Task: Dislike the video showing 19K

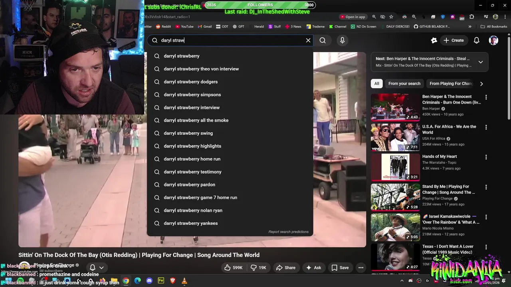Action: click(258, 268)
